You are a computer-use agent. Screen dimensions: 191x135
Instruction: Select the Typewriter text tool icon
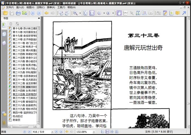click(x=144, y=13)
